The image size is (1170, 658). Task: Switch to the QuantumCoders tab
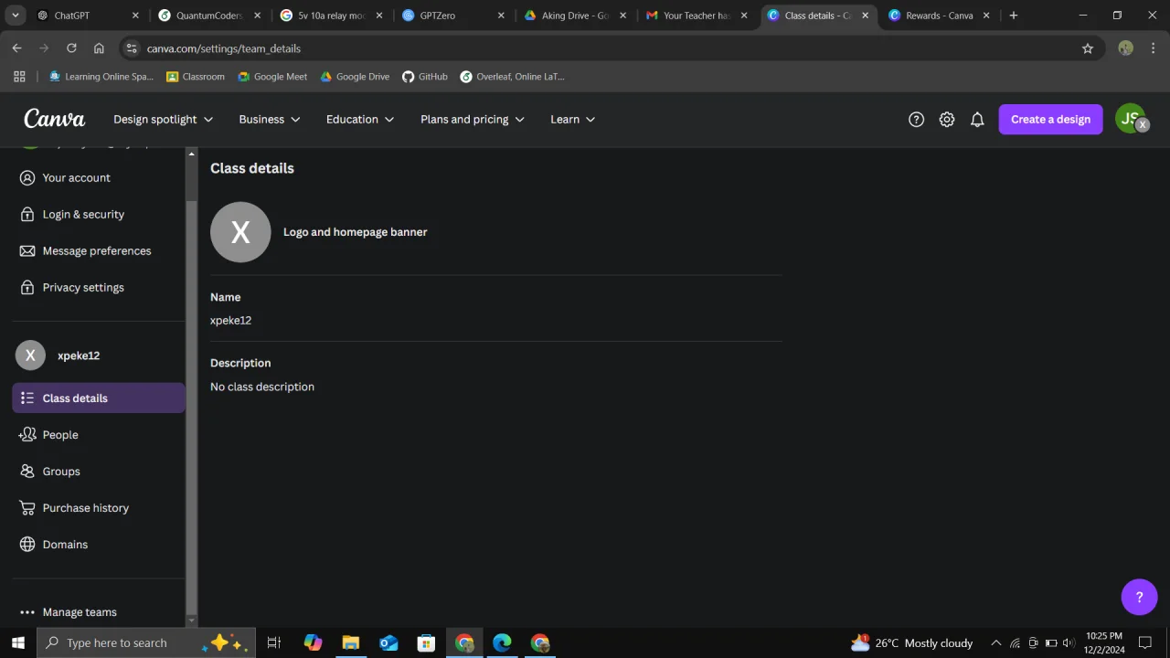209,16
